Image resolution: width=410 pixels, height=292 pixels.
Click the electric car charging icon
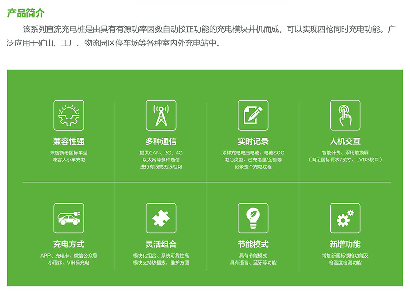69,218
